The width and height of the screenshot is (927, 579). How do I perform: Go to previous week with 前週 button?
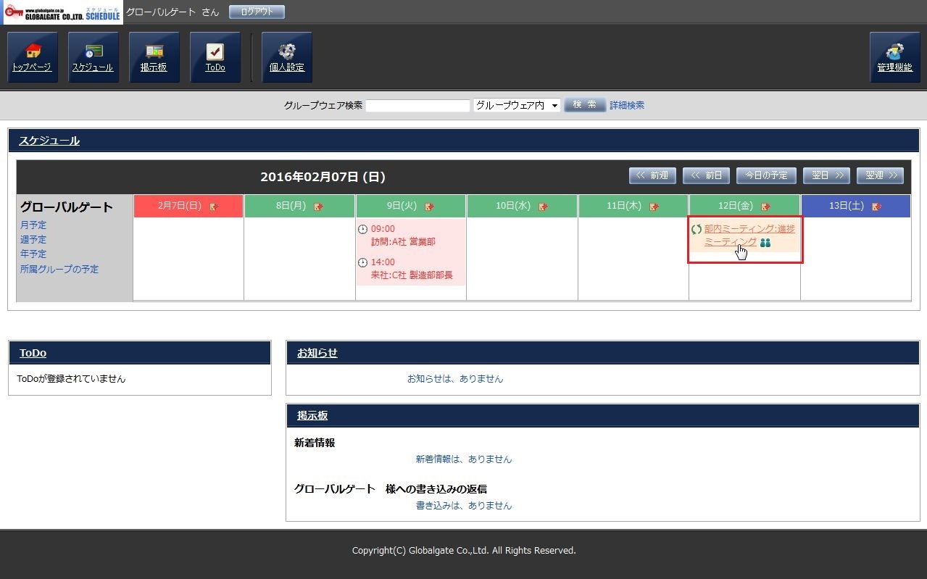pos(653,175)
